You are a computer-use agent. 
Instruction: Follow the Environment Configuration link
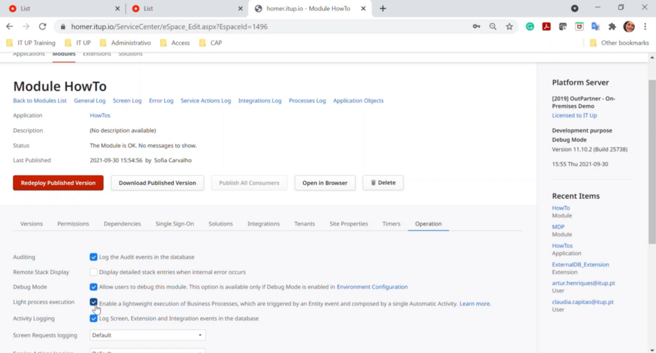coord(372,287)
